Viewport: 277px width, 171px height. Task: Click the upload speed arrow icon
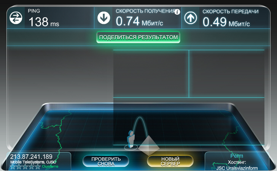pos(190,18)
